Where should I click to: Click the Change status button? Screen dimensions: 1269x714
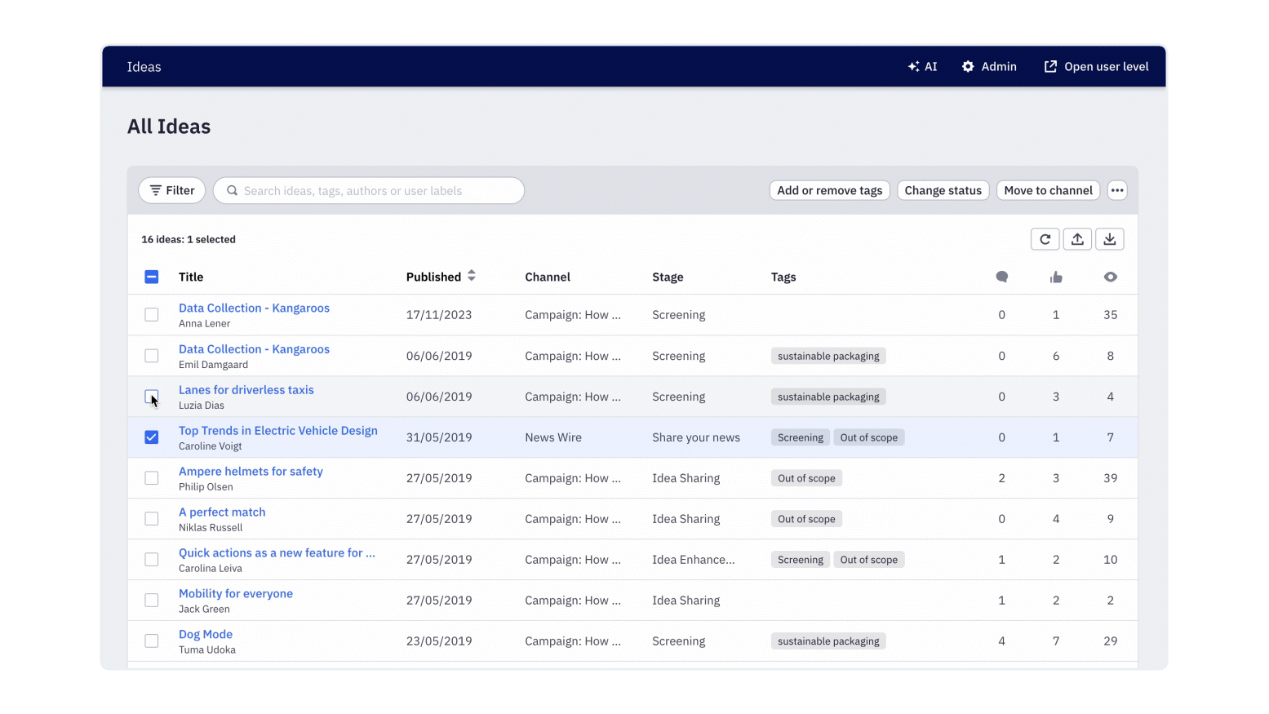point(943,190)
